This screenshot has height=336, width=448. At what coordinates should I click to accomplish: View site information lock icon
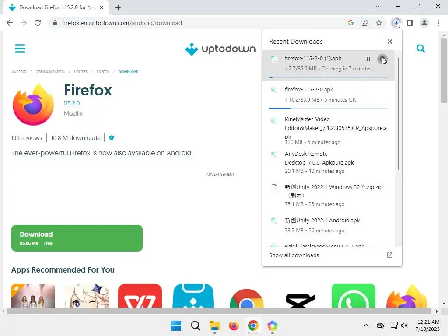(55, 23)
